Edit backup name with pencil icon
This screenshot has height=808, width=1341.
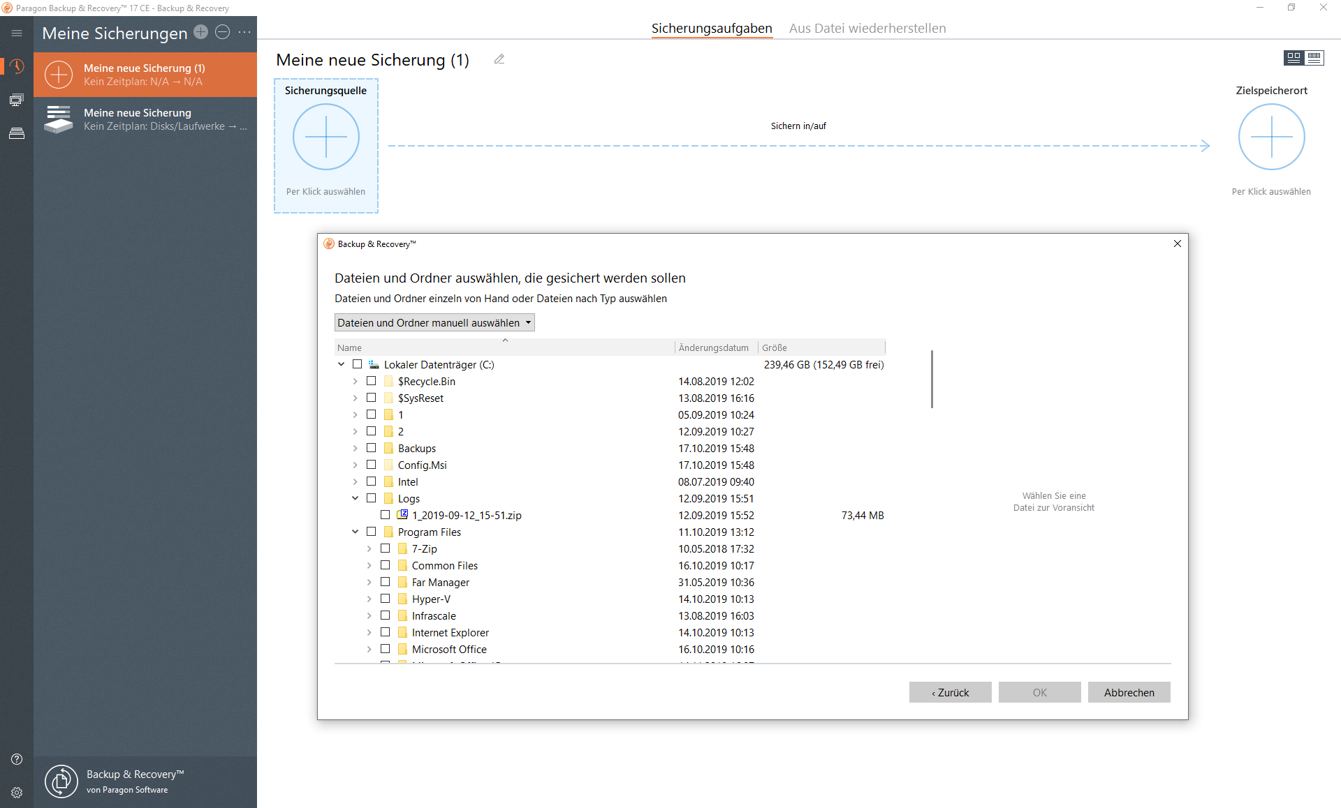[x=499, y=59]
